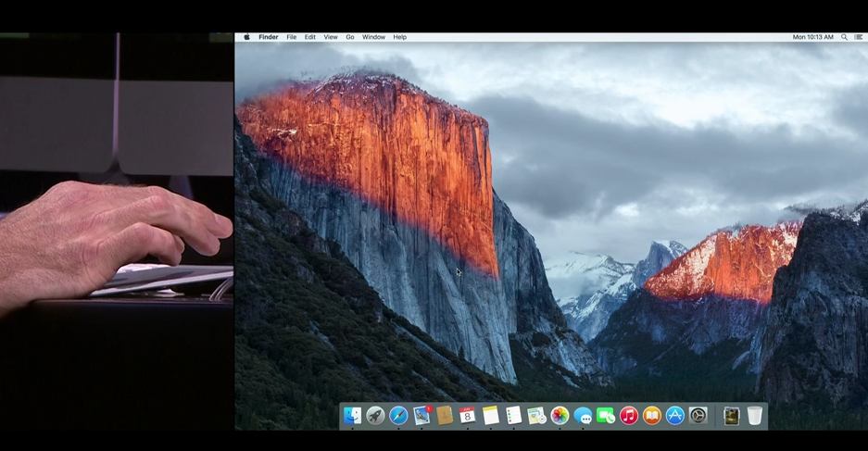
Task: Open iBooks from the dock
Action: (x=652, y=416)
